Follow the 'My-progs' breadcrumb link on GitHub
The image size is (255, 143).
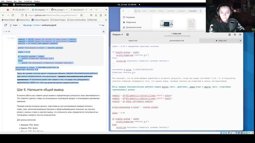(x=27, y=25)
